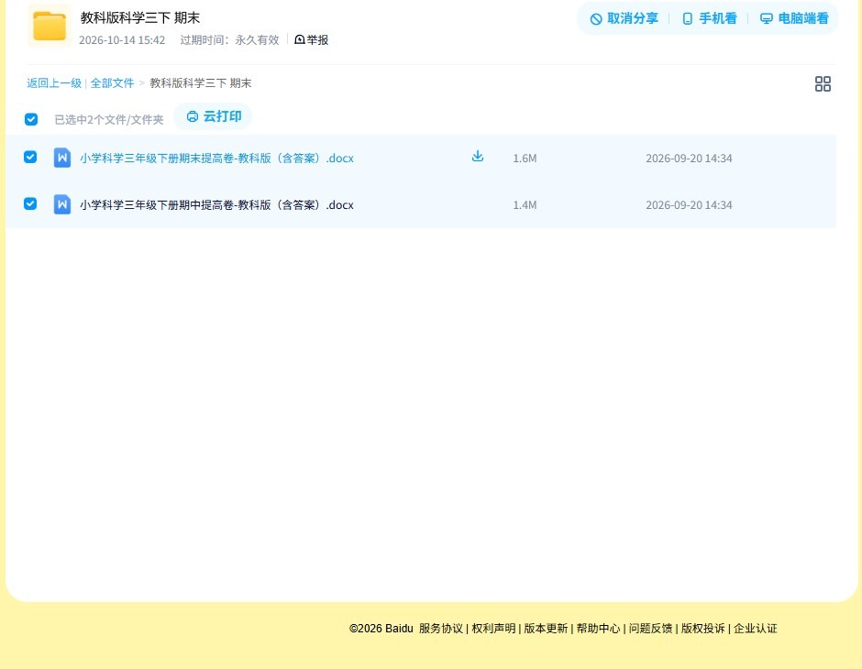862x669 pixels.
Task: Click Word icon of 期末提高卷 file
Action: (x=62, y=158)
